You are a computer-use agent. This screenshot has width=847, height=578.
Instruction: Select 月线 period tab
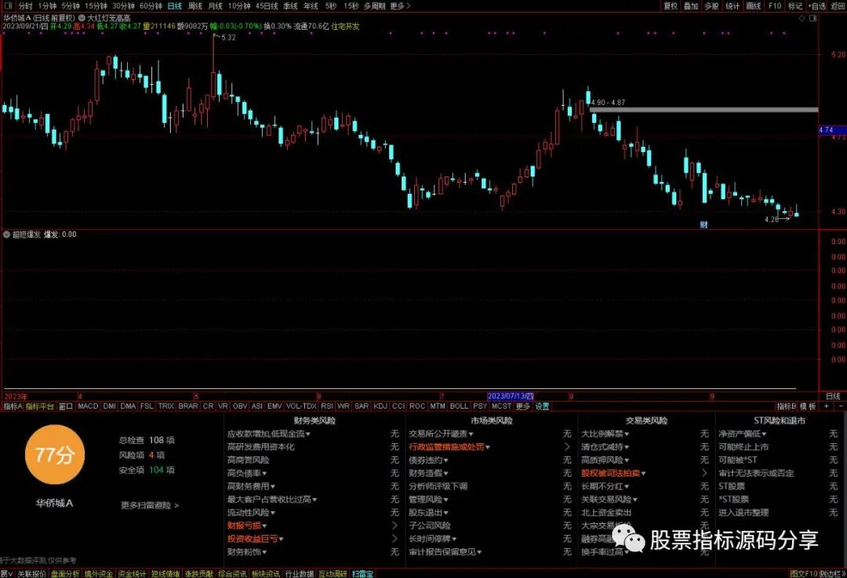click(x=216, y=6)
